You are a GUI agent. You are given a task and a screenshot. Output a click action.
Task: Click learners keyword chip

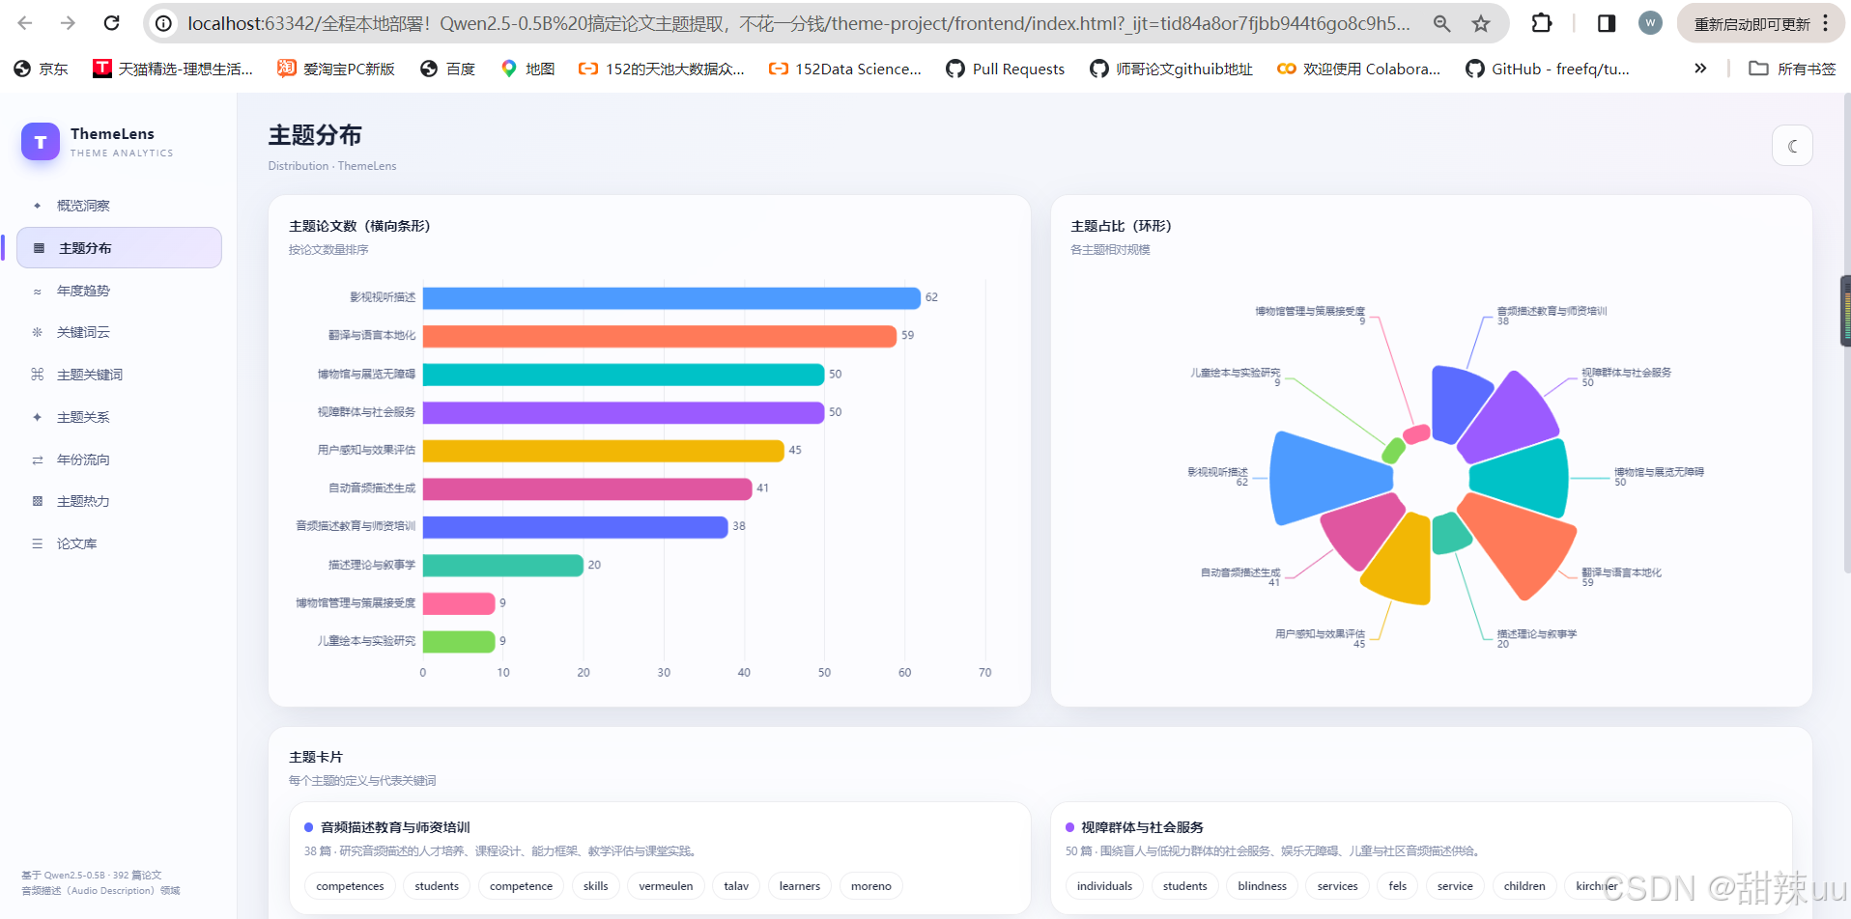coord(800,886)
